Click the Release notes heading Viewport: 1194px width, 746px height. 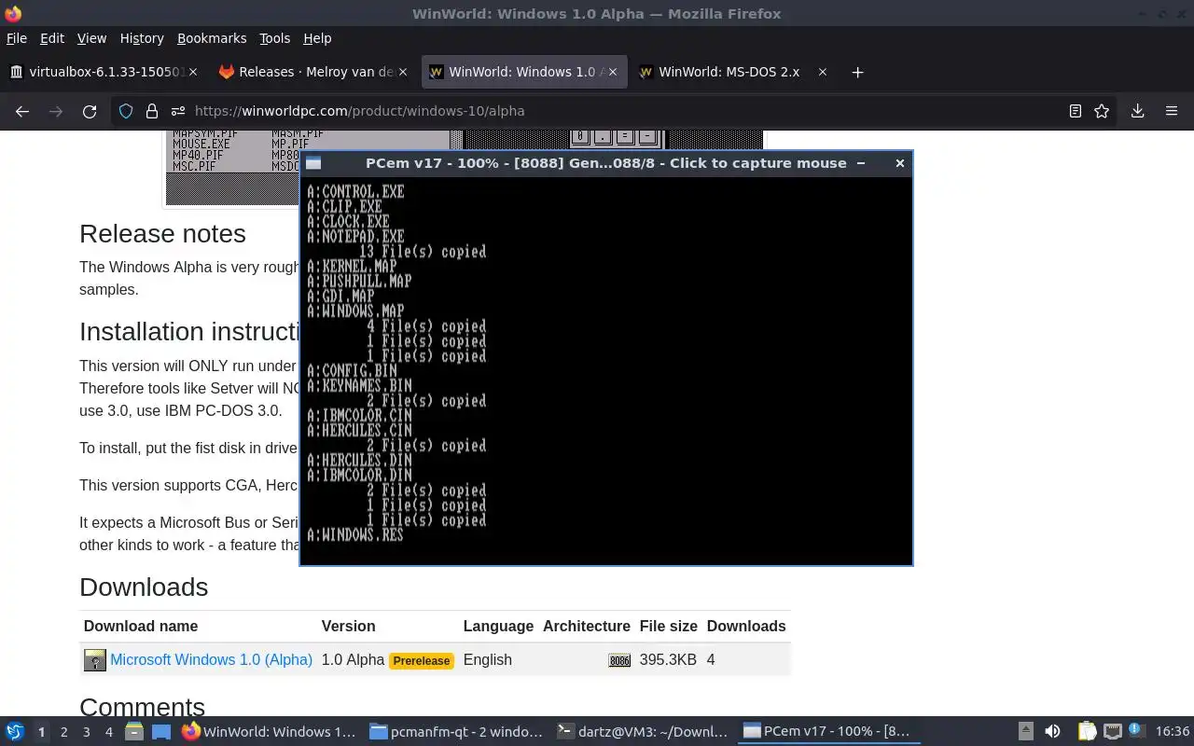[162, 233]
